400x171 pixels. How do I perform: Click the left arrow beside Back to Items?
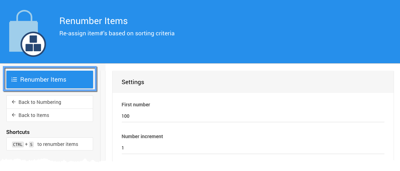point(14,115)
